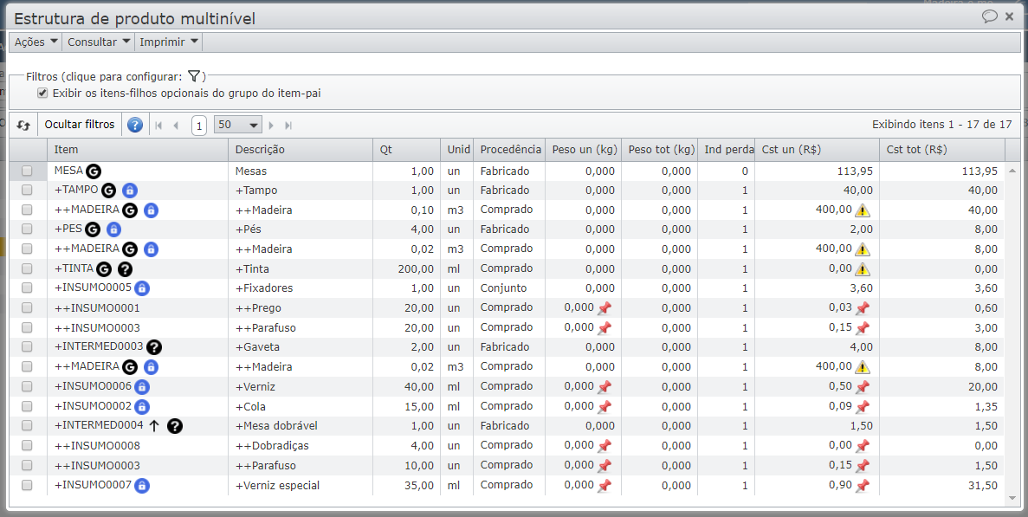Mark the +TINTA row checkbox
Screen dimensions: 1028x517
27,268
